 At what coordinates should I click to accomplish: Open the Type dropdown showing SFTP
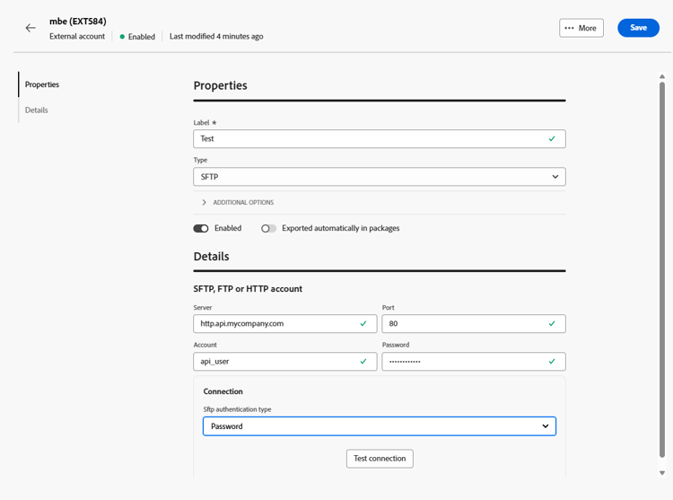[x=379, y=177]
